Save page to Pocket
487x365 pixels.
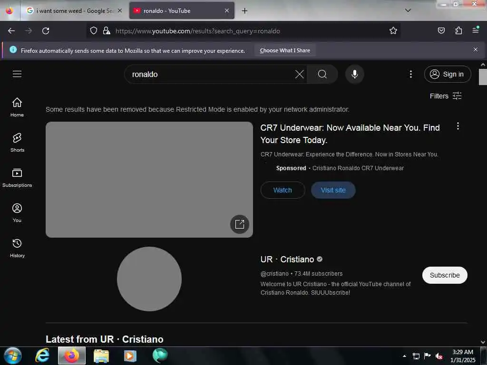pyautogui.click(x=441, y=31)
